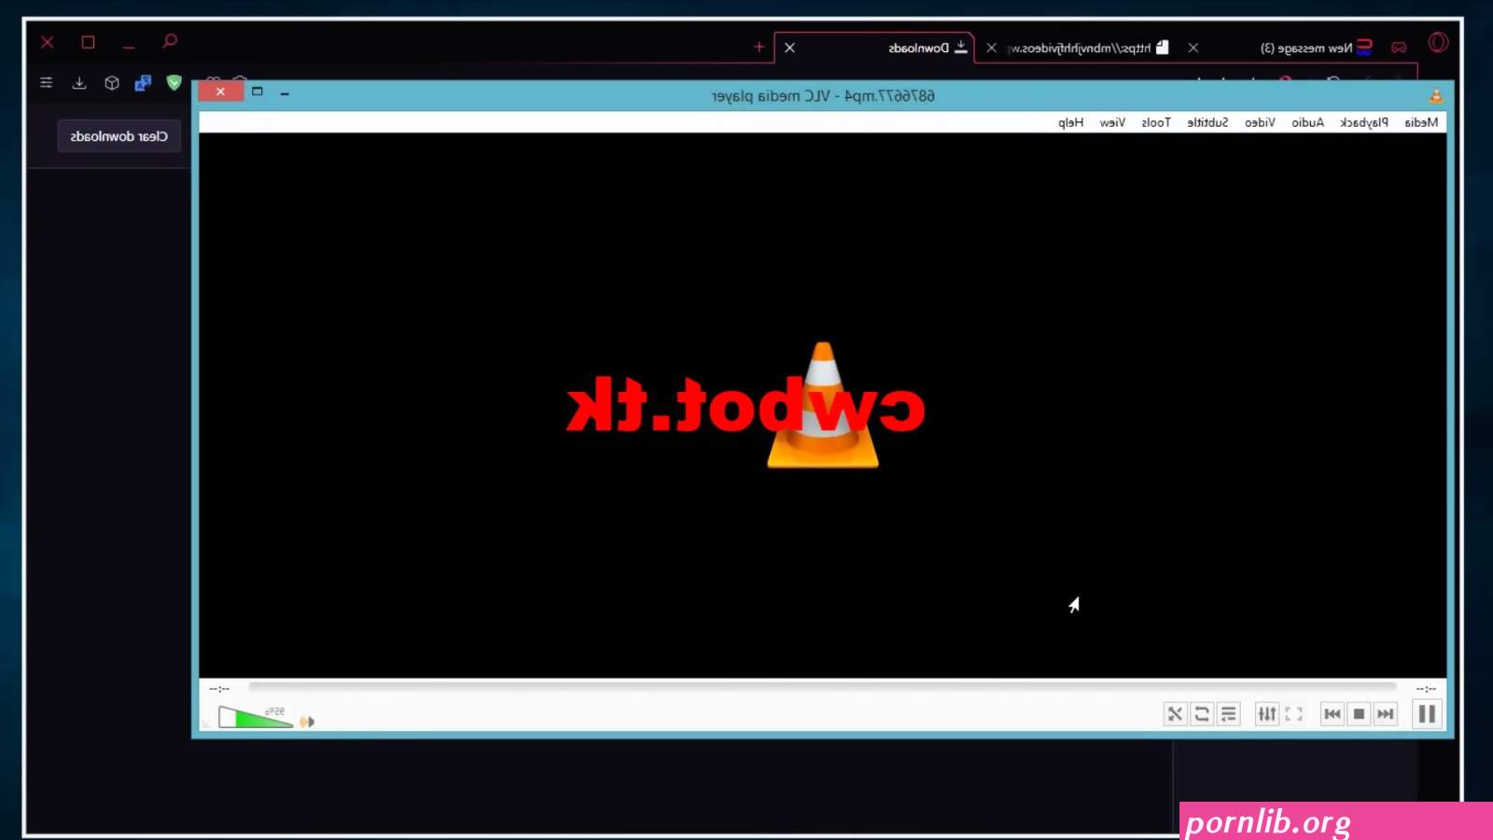
Task: Open the mirrored Subtitle menu
Action: click(1207, 122)
